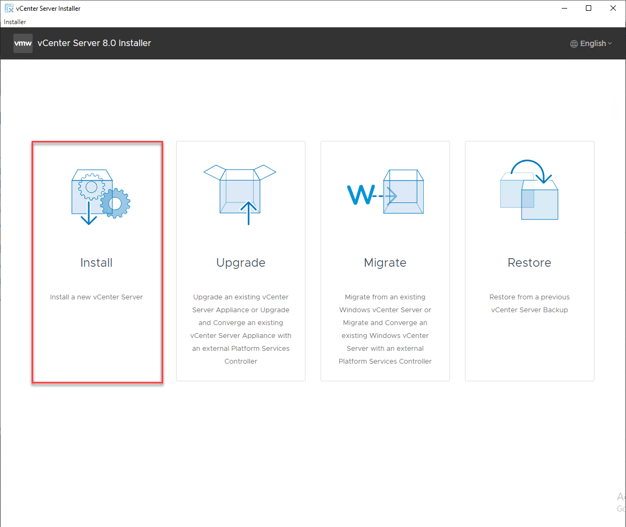Click the Migrate W arrow cube icon
Image resolution: width=626 pixels, height=527 pixels.
click(385, 192)
